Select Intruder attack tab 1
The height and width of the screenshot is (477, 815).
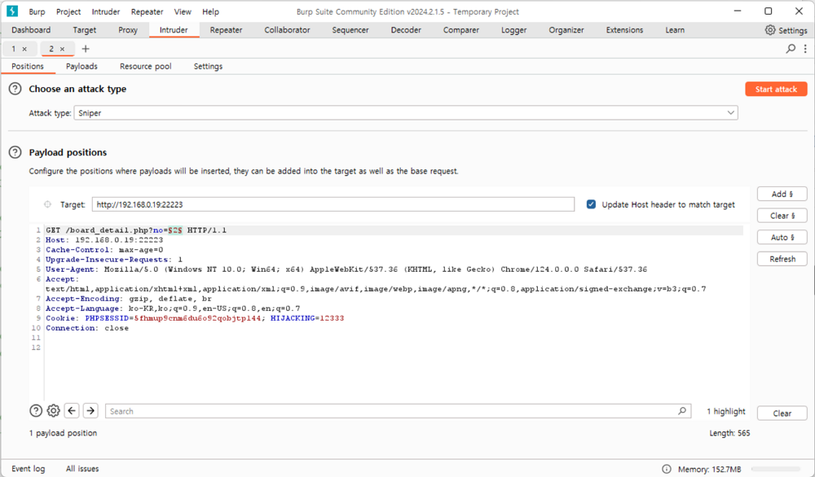(14, 49)
